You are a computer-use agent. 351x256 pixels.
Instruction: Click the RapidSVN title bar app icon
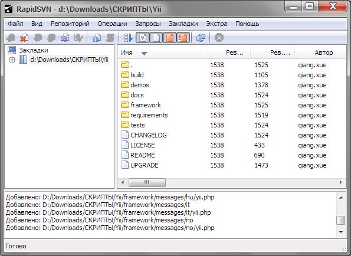(x=9, y=9)
